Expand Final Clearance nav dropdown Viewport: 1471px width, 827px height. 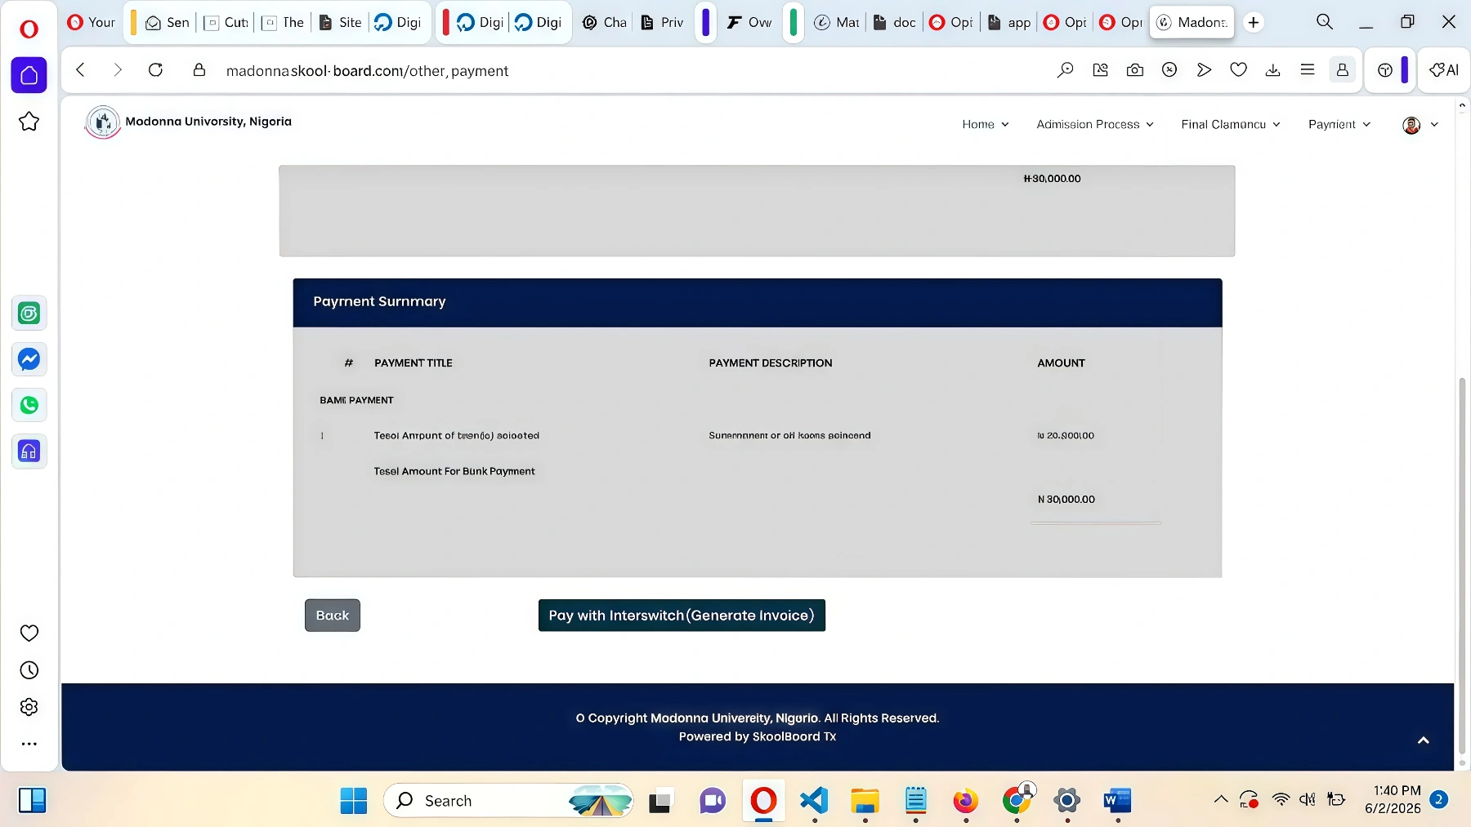1231,124
